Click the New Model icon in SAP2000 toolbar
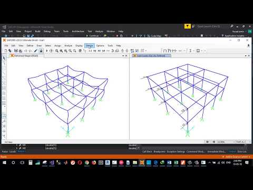 6,51
